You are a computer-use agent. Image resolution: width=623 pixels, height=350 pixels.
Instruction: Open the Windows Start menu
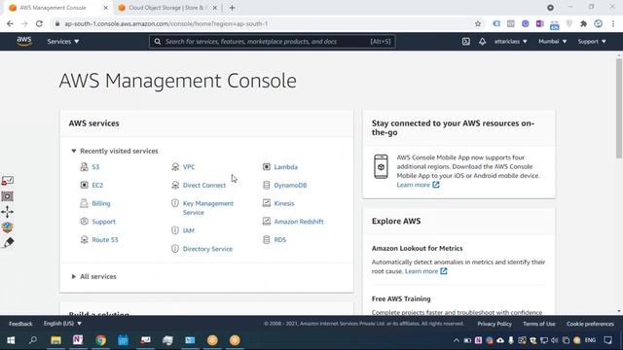[11, 340]
